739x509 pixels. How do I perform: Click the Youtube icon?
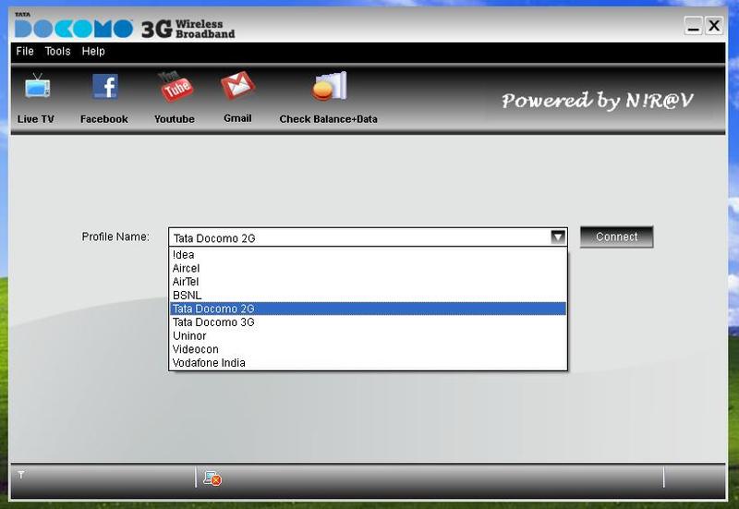(x=175, y=88)
